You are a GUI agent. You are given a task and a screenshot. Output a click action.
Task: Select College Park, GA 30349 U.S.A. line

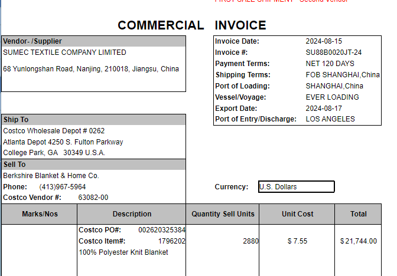54,153
